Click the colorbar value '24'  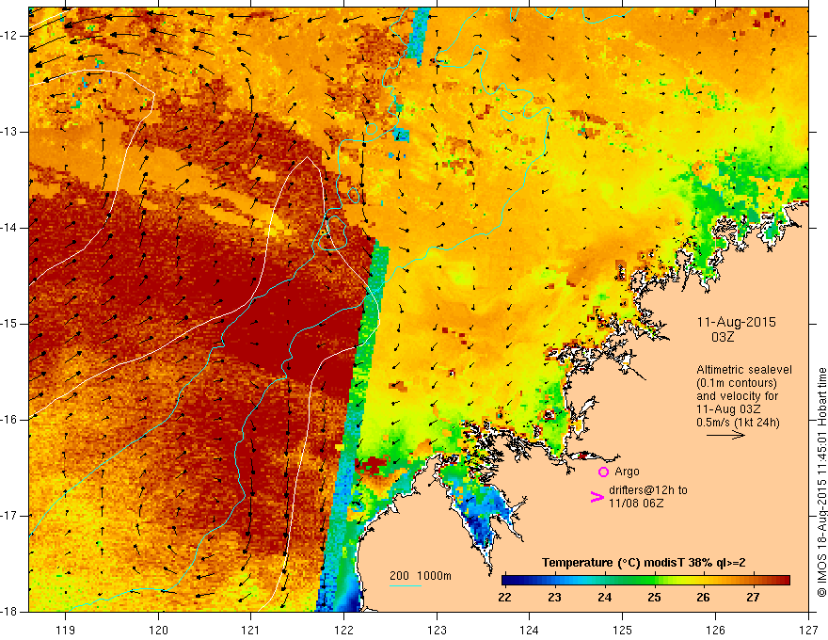pyautogui.click(x=604, y=598)
